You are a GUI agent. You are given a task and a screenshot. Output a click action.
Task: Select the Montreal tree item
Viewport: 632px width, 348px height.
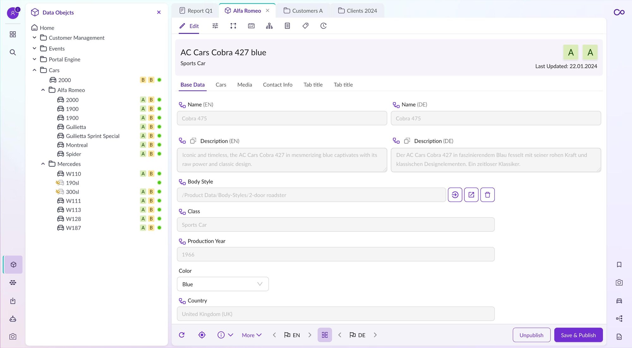72,145
